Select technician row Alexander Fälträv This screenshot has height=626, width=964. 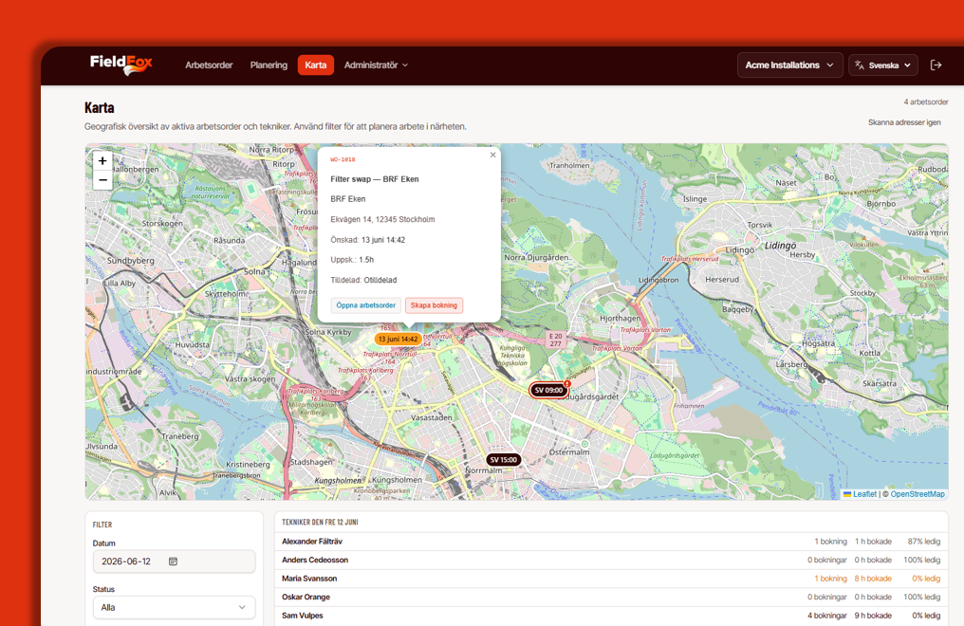coord(611,542)
